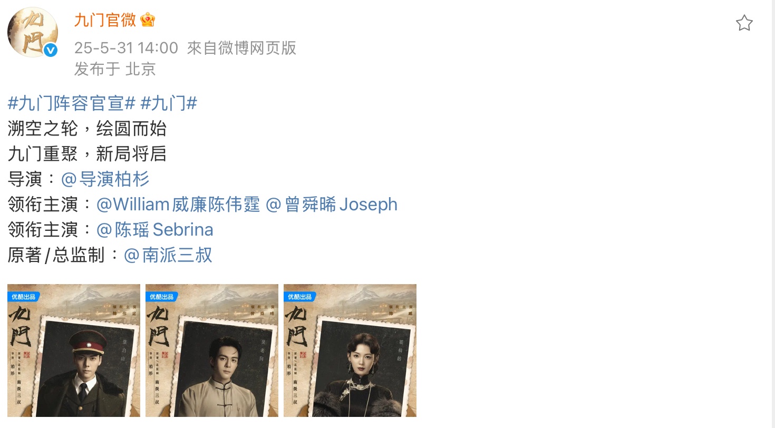The height and width of the screenshot is (428, 775).
Task: Open the 九门官微 username link
Action: point(105,21)
